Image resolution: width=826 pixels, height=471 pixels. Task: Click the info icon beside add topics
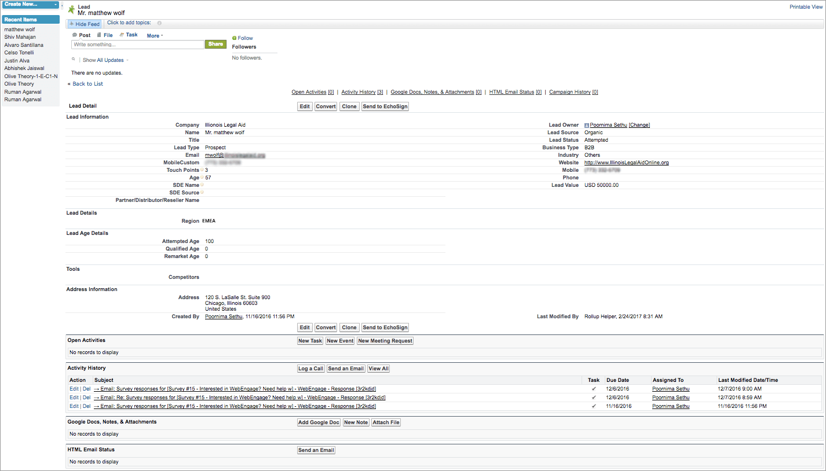coord(159,23)
